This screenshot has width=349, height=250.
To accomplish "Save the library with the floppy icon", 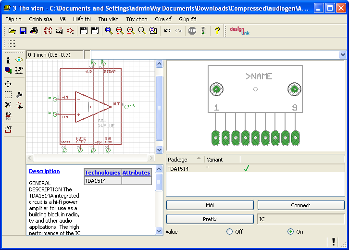I will 23,31.
